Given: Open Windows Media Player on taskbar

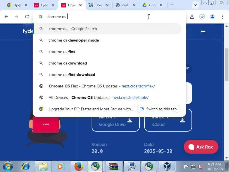Looking at the screenshot, I should pos(60,167).
